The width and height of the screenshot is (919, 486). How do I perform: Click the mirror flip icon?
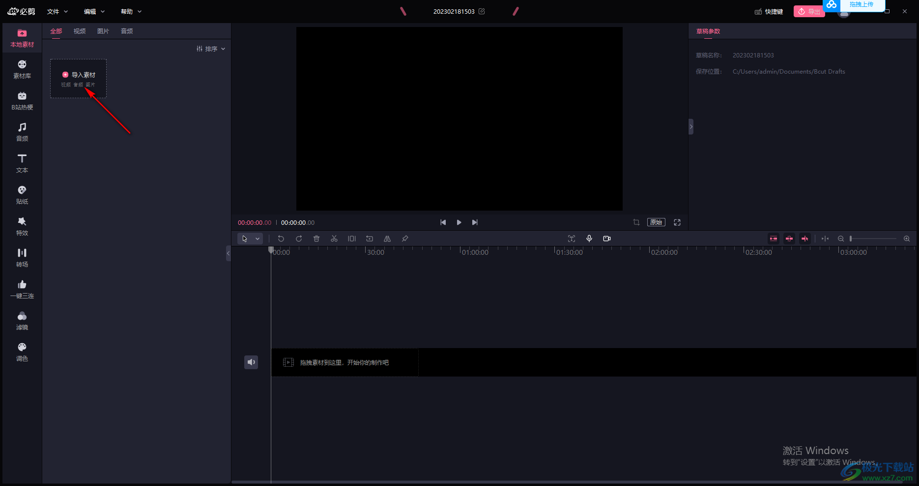pos(387,239)
